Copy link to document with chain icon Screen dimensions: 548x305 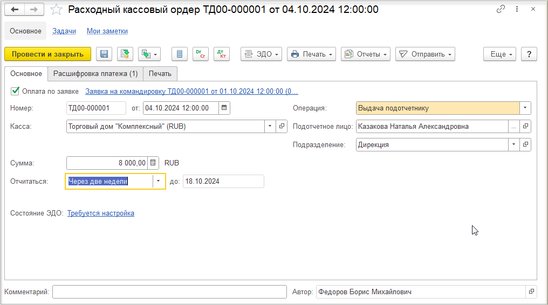click(x=501, y=9)
